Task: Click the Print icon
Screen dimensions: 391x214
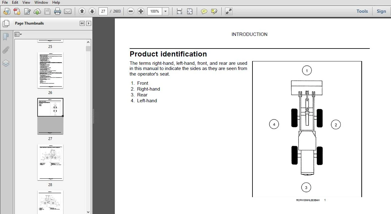Action: click(58, 12)
